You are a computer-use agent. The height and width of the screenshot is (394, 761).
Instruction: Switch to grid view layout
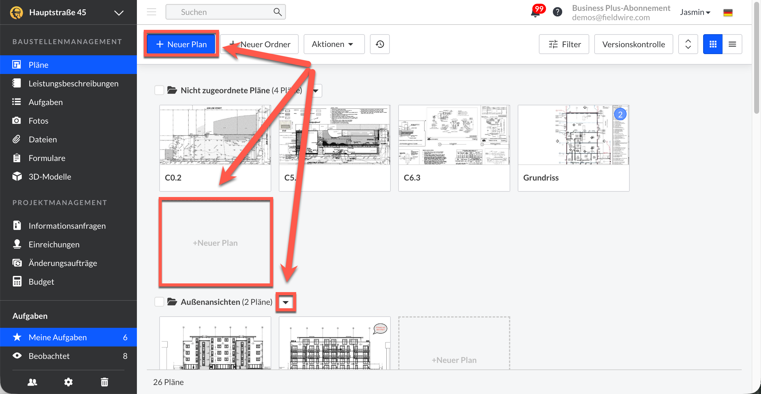713,44
